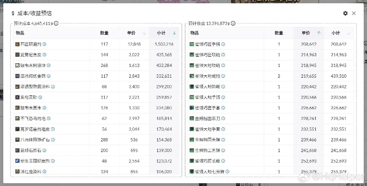This screenshot has width=367, height=186.
Task: Click info icon beside 紫电灵砂
Action: point(41,97)
